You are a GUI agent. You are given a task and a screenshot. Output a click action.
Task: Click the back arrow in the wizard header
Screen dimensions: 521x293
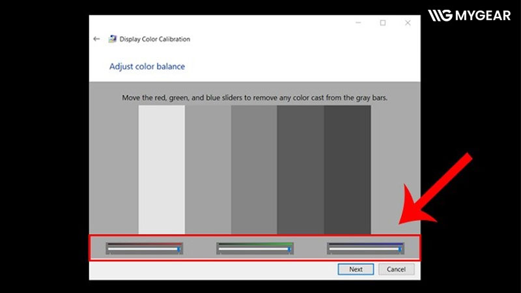coord(96,39)
